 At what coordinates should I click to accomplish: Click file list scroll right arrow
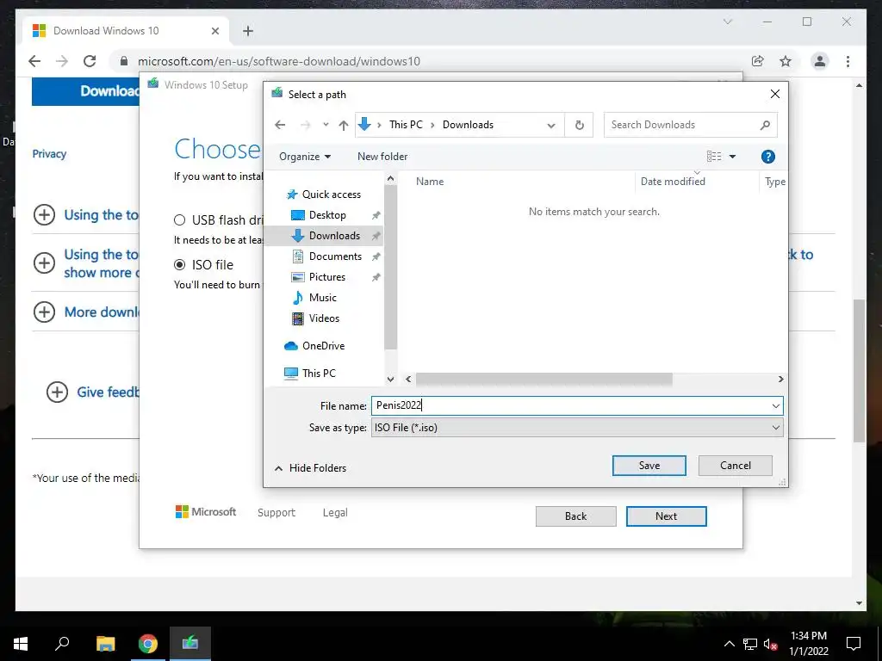point(780,380)
